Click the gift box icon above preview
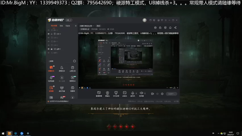 (x=155, y=28)
